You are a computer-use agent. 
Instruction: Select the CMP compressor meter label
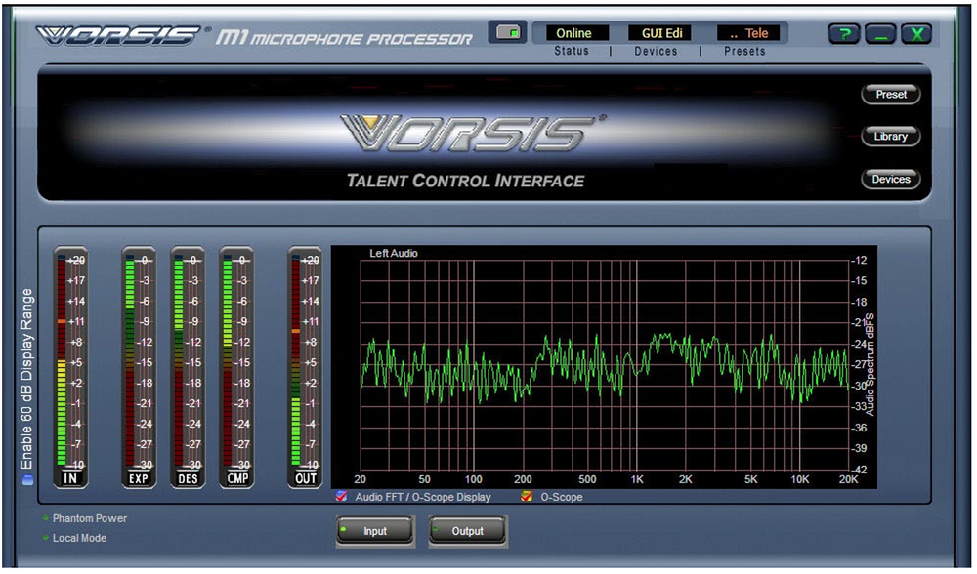[x=236, y=479]
